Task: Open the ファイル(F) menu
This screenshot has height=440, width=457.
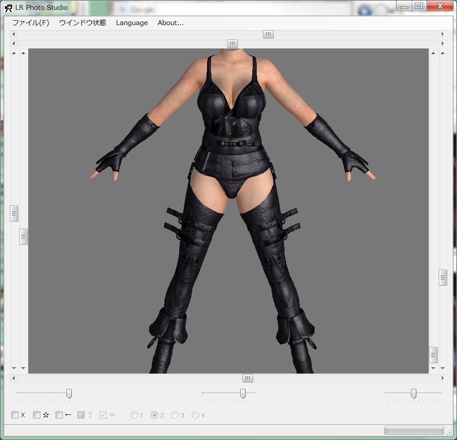Action: (30, 23)
